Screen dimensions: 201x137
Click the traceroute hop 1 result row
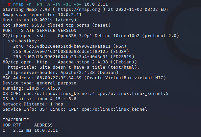pyautogui.click(x=29, y=130)
